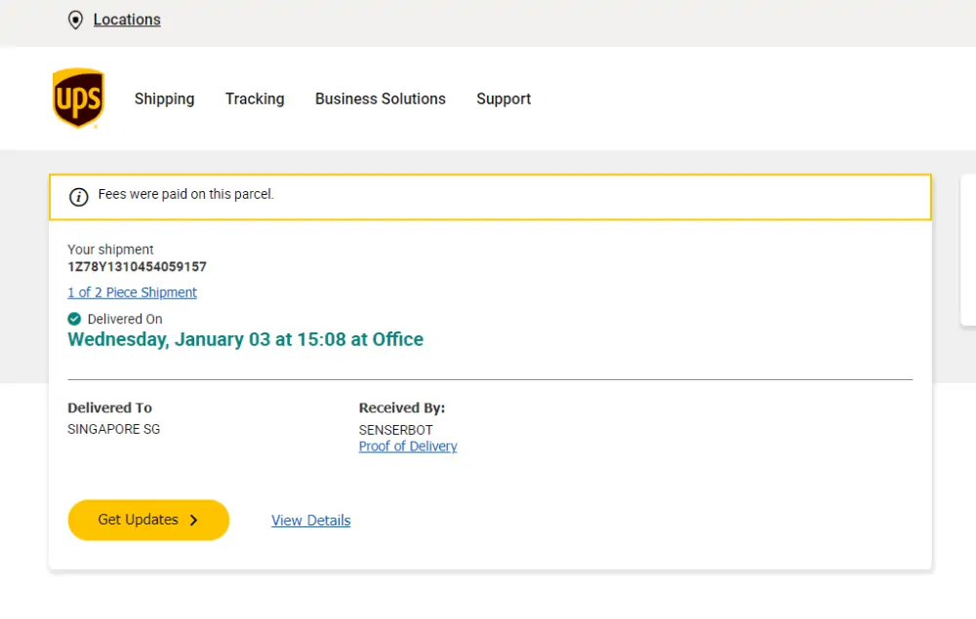
Task: Click the location pin icon
Action: (75, 19)
